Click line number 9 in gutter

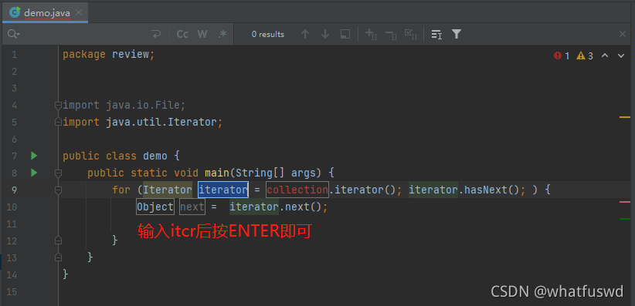click(x=14, y=190)
